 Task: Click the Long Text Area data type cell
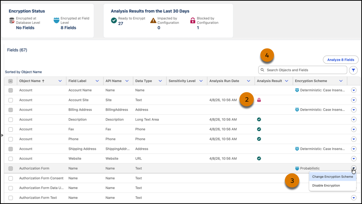click(x=147, y=119)
